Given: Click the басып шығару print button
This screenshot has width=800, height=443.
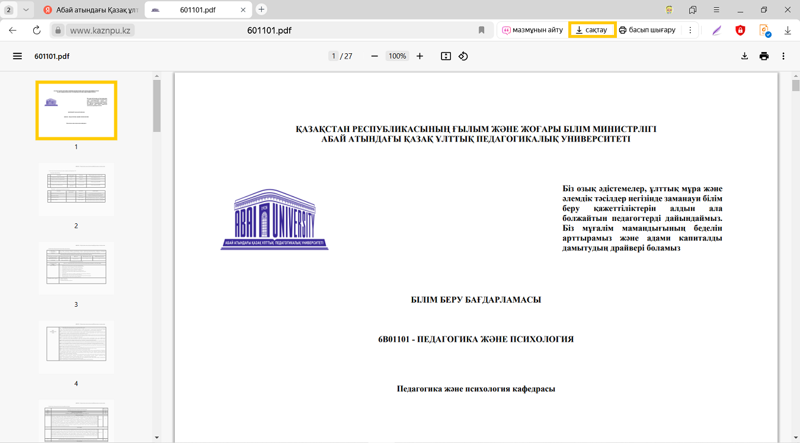Looking at the screenshot, I should pos(647,30).
